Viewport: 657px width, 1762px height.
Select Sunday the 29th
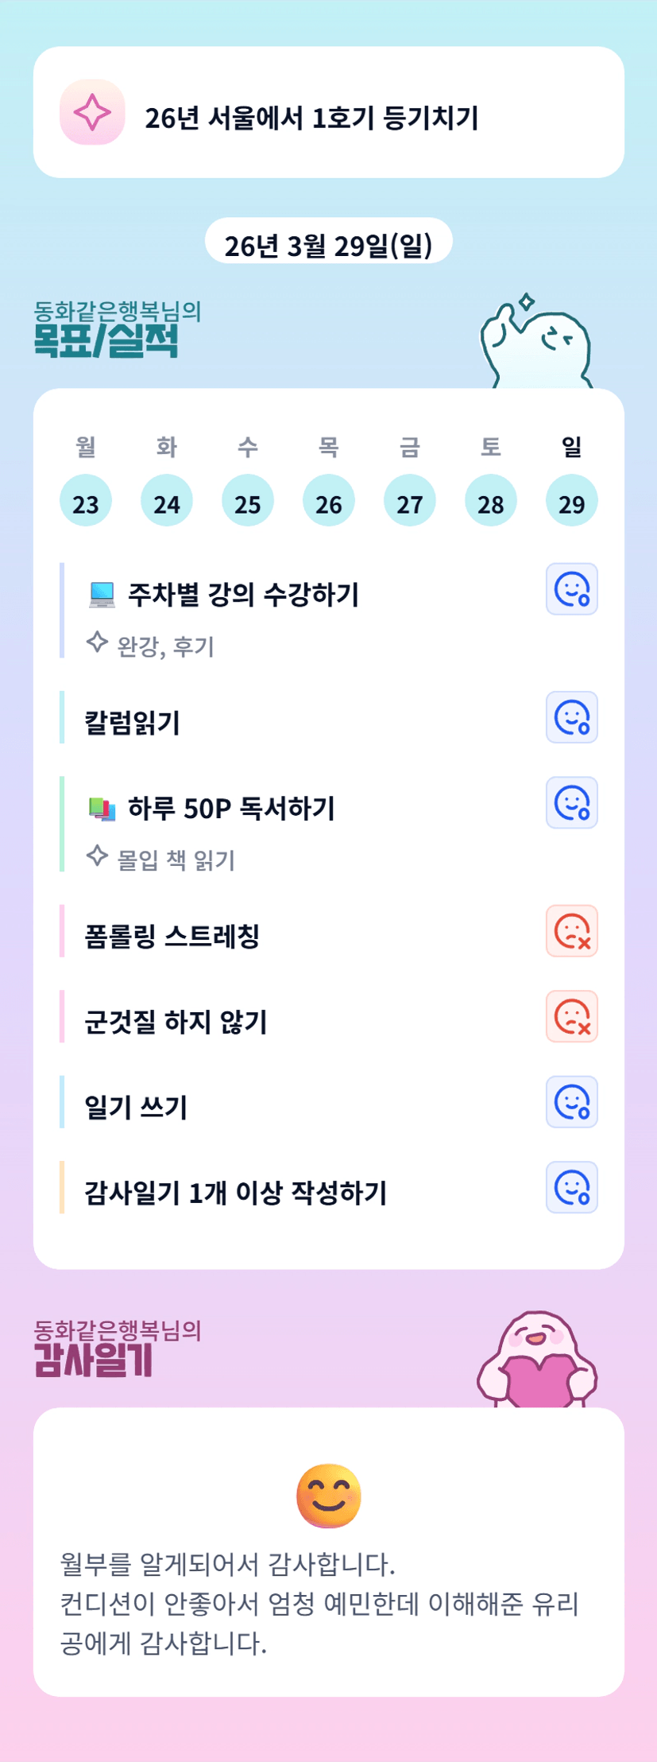(x=572, y=501)
